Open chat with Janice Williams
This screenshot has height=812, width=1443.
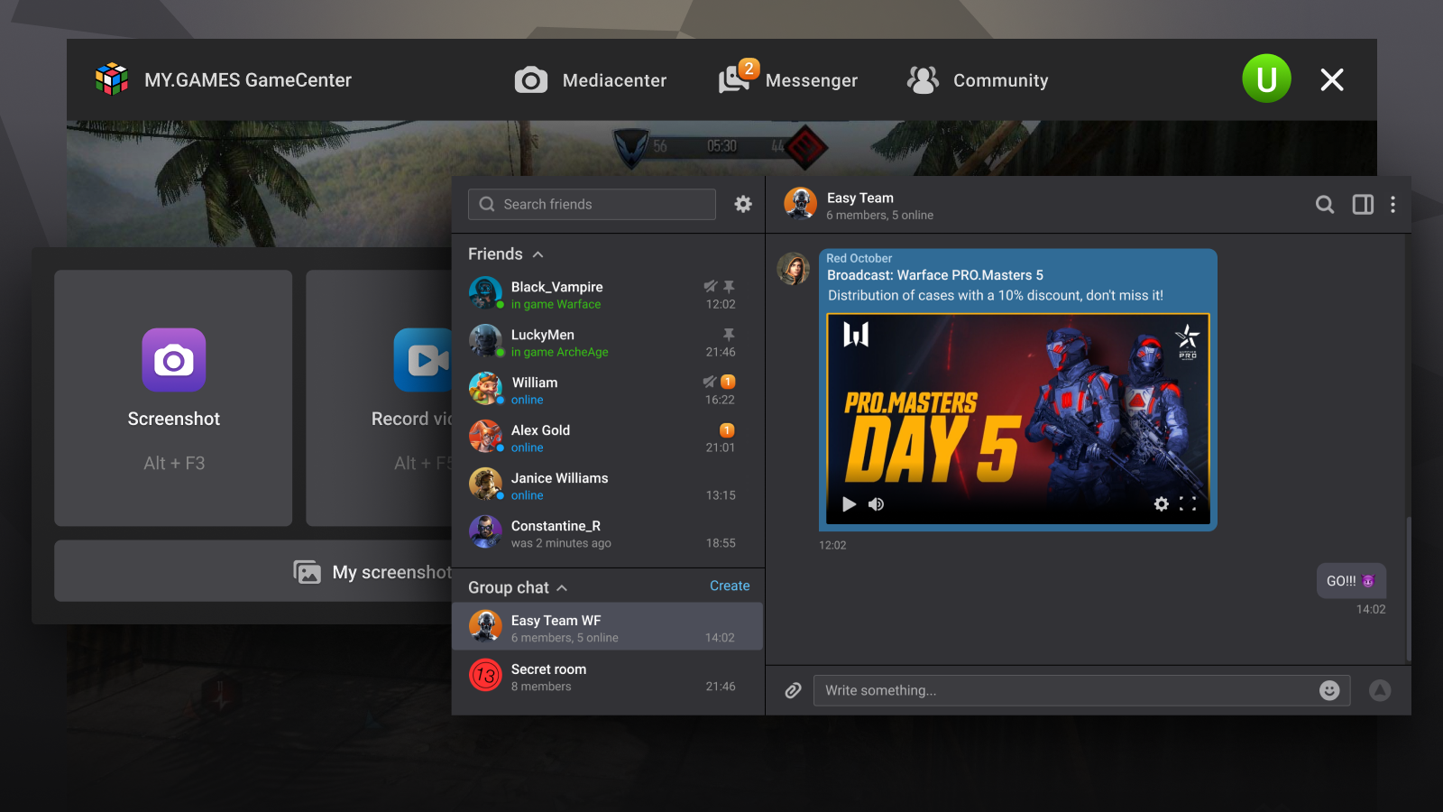tap(607, 486)
